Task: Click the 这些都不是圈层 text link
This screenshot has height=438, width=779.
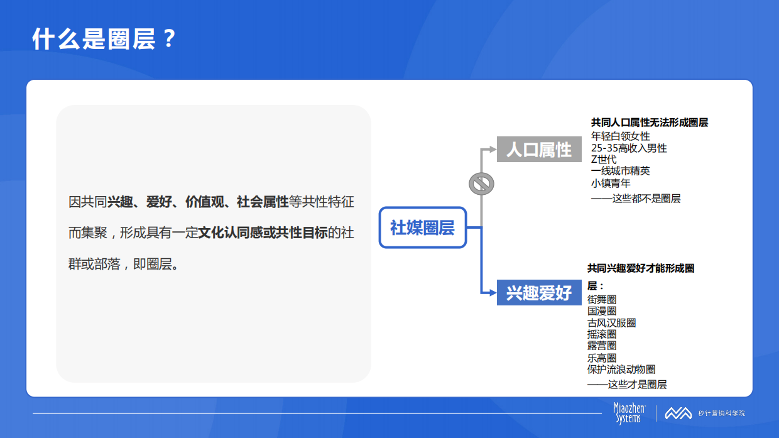Action: (x=635, y=199)
